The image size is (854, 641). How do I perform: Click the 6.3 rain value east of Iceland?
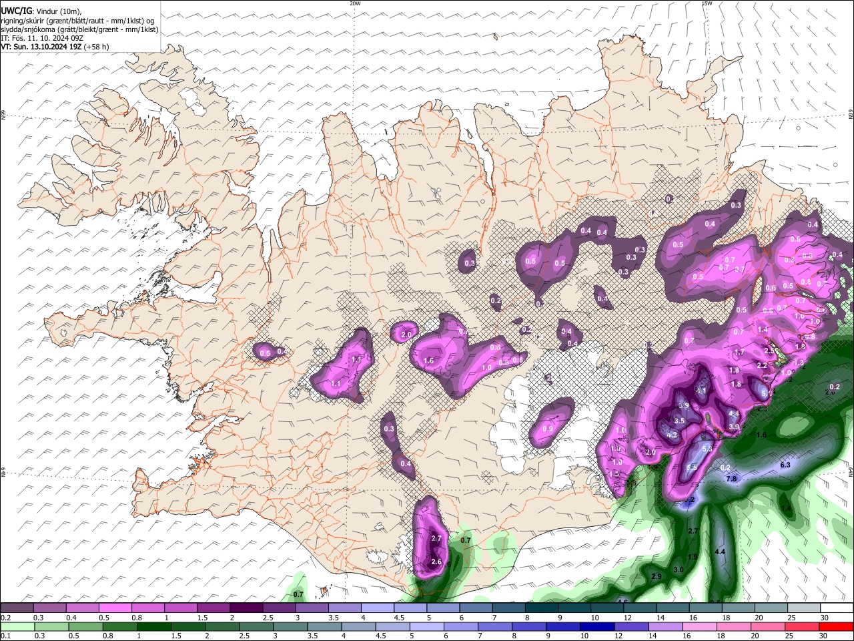click(x=785, y=465)
